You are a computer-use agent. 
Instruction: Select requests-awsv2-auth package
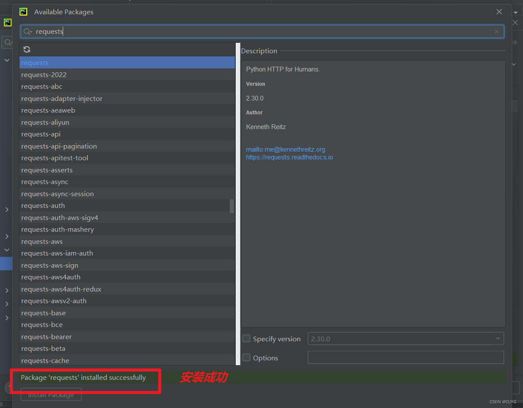(x=127, y=301)
